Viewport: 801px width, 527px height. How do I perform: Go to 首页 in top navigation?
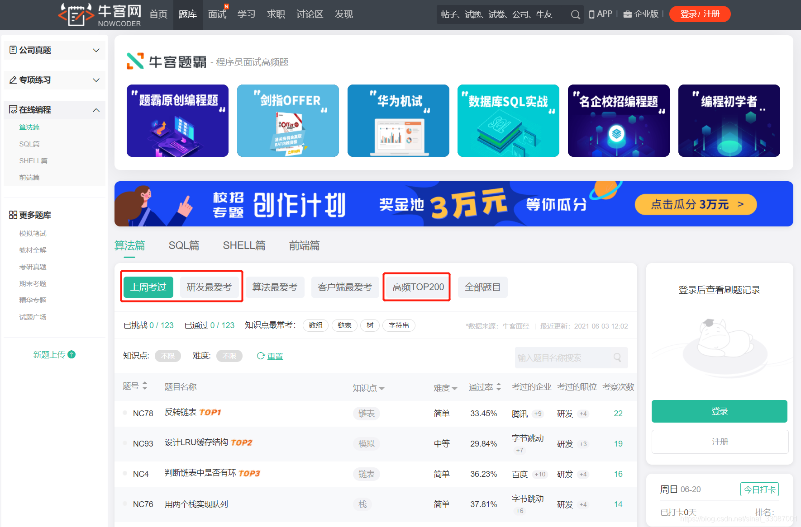(158, 14)
